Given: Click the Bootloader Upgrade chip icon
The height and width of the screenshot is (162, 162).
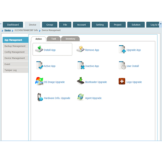Looking at the screenshot, I should 81,81.
